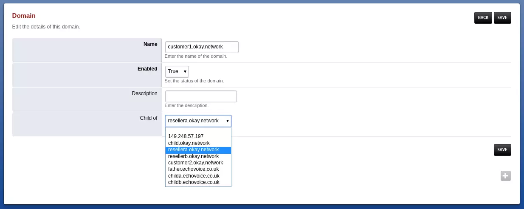Open the Enabled True dropdown
The height and width of the screenshot is (209, 524).
click(x=177, y=71)
